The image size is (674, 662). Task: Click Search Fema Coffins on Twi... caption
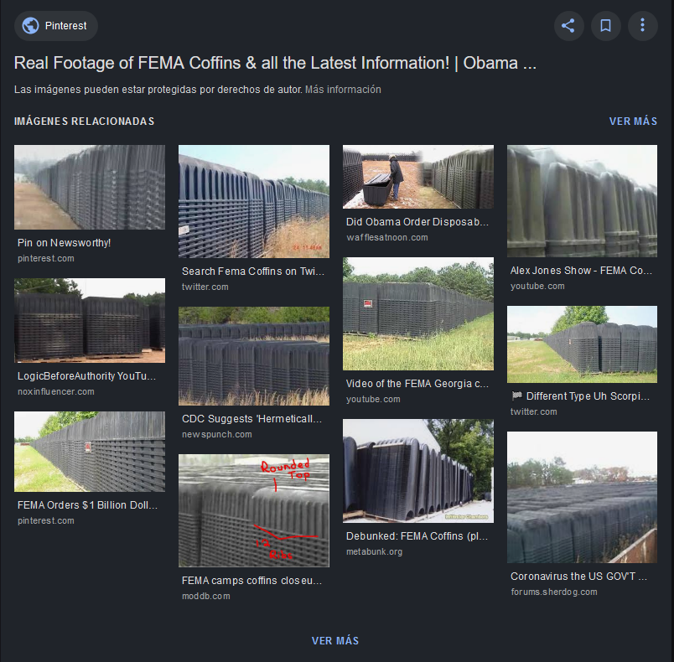pos(253,271)
